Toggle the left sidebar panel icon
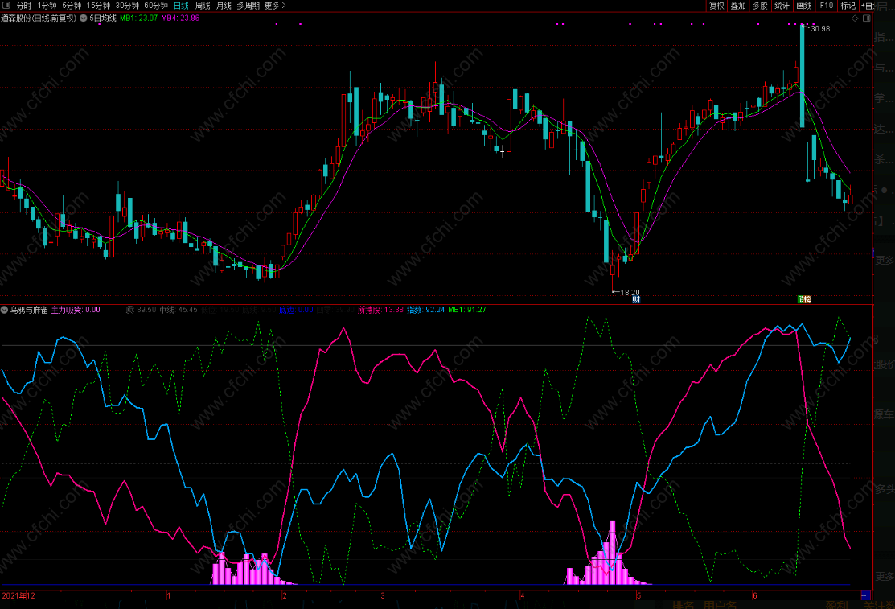The height and width of the screenshot is (609, 895). [6, 5]
